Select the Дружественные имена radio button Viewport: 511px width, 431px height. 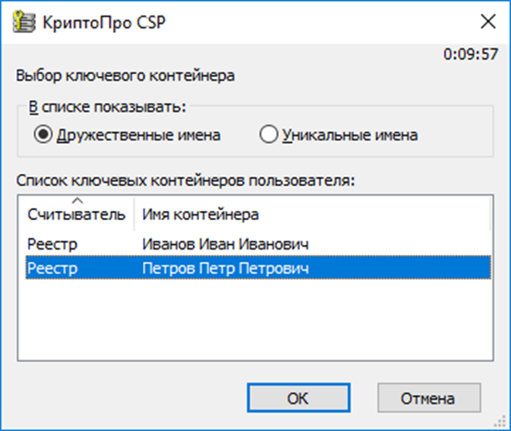point(43,134)
